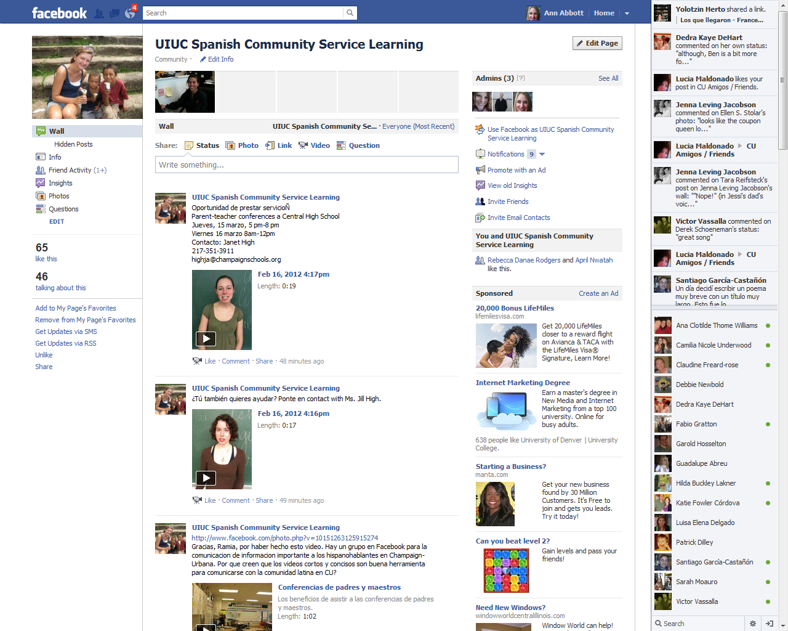Click the Notifications icon in admin panel

tap(480, 154)
